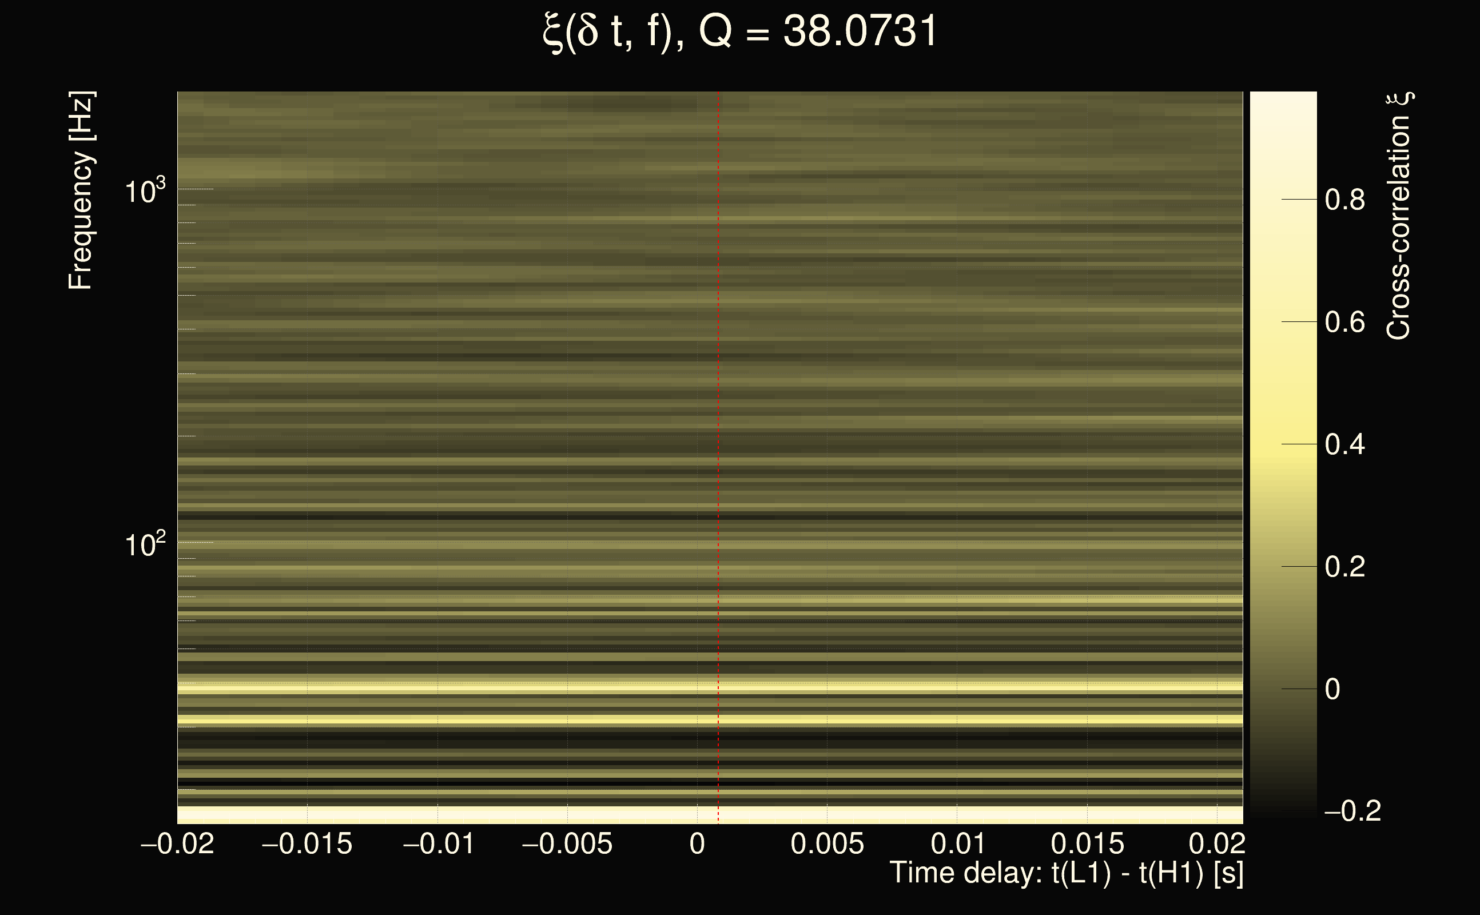Click the 0.015 time delay tick label
1480x915 pixels.
1087,844
